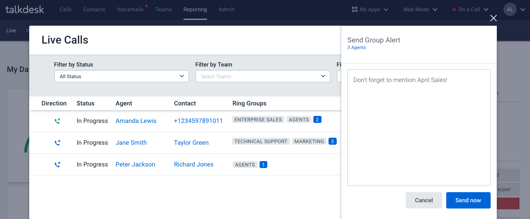Click the Contact column header
The height and width of the screenshot is (219, 530).
(185, 103)
